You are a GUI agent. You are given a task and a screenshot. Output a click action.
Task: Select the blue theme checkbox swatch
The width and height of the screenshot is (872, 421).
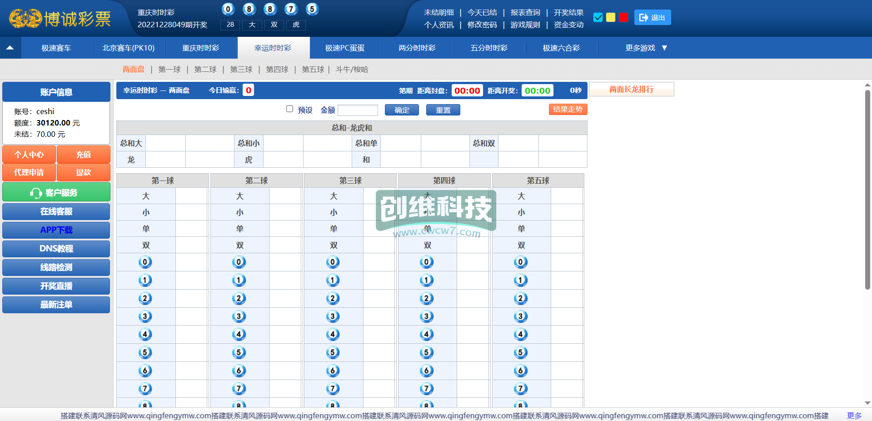click(598, 17)
